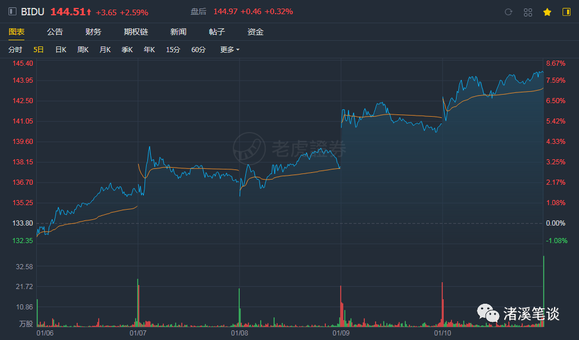Toggle the yellow side panel icon

coord(567,12)
